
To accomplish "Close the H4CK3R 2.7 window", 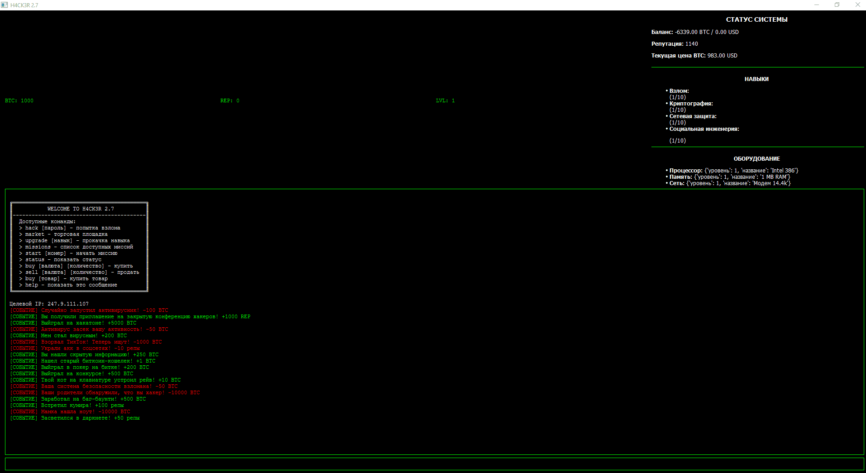I will coord(857,5).
